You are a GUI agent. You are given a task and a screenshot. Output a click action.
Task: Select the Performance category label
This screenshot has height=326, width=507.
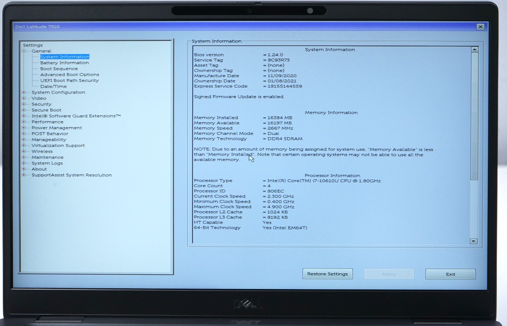tap(47, 122)
